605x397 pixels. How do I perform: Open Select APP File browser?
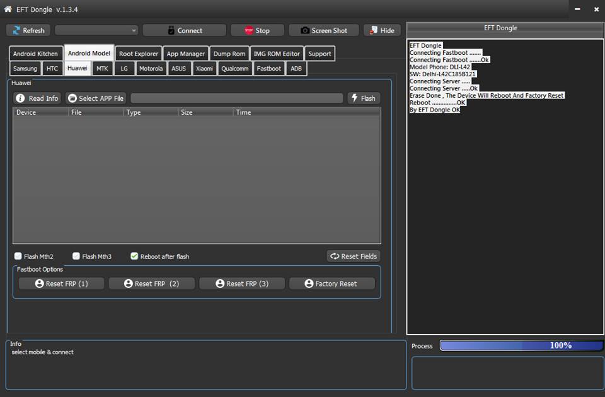pyautogui.click(x=96, y=98)
